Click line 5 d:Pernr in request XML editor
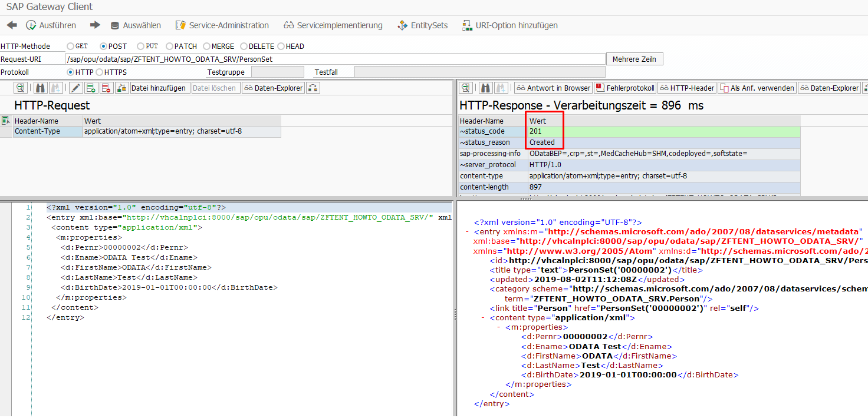 124,247
